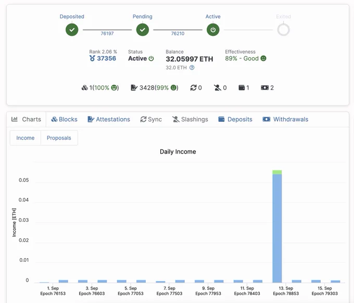Click the 13. Sep Epoch 78853 axis label
Screen dimensions: 354x303
tap(286, 291)
